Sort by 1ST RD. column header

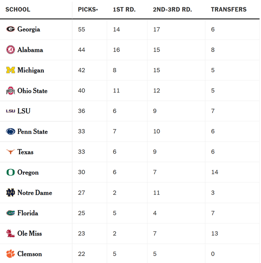[124, 9]
